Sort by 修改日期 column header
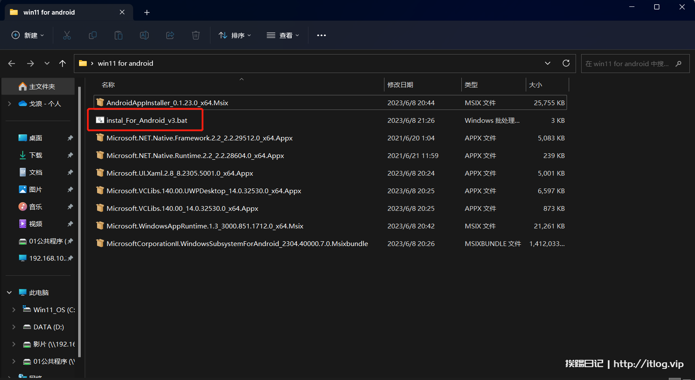Viewport: 695px width, 380px height. [x=400, y=85]
